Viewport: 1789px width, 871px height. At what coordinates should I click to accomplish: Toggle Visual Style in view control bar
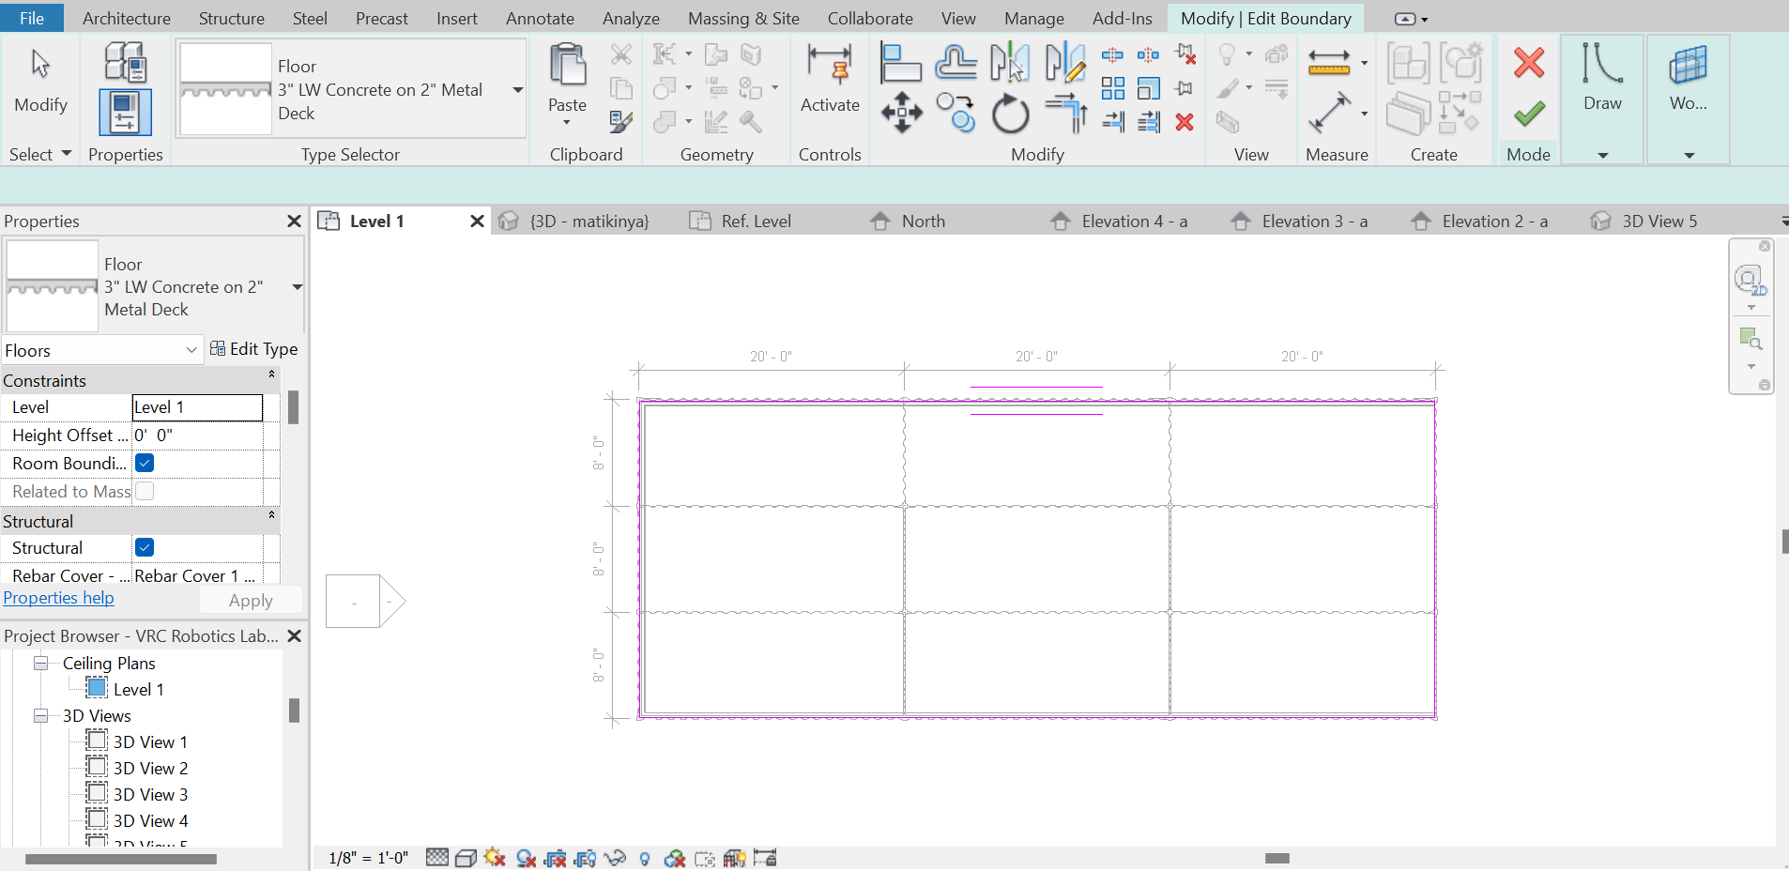466,858
